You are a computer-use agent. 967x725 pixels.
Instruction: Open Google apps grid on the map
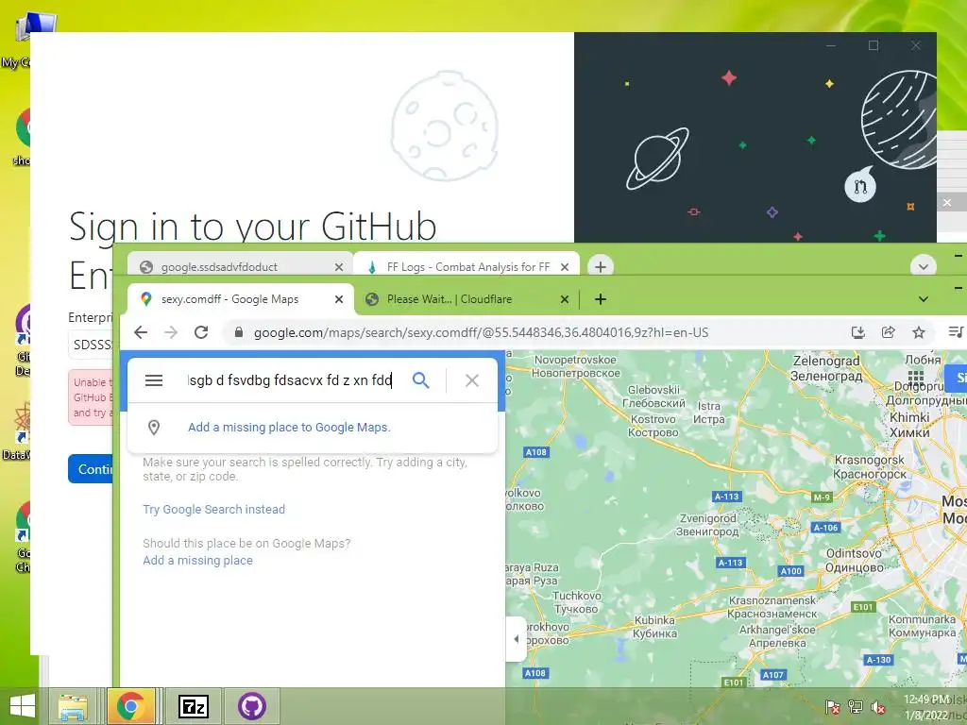[916, 377]
